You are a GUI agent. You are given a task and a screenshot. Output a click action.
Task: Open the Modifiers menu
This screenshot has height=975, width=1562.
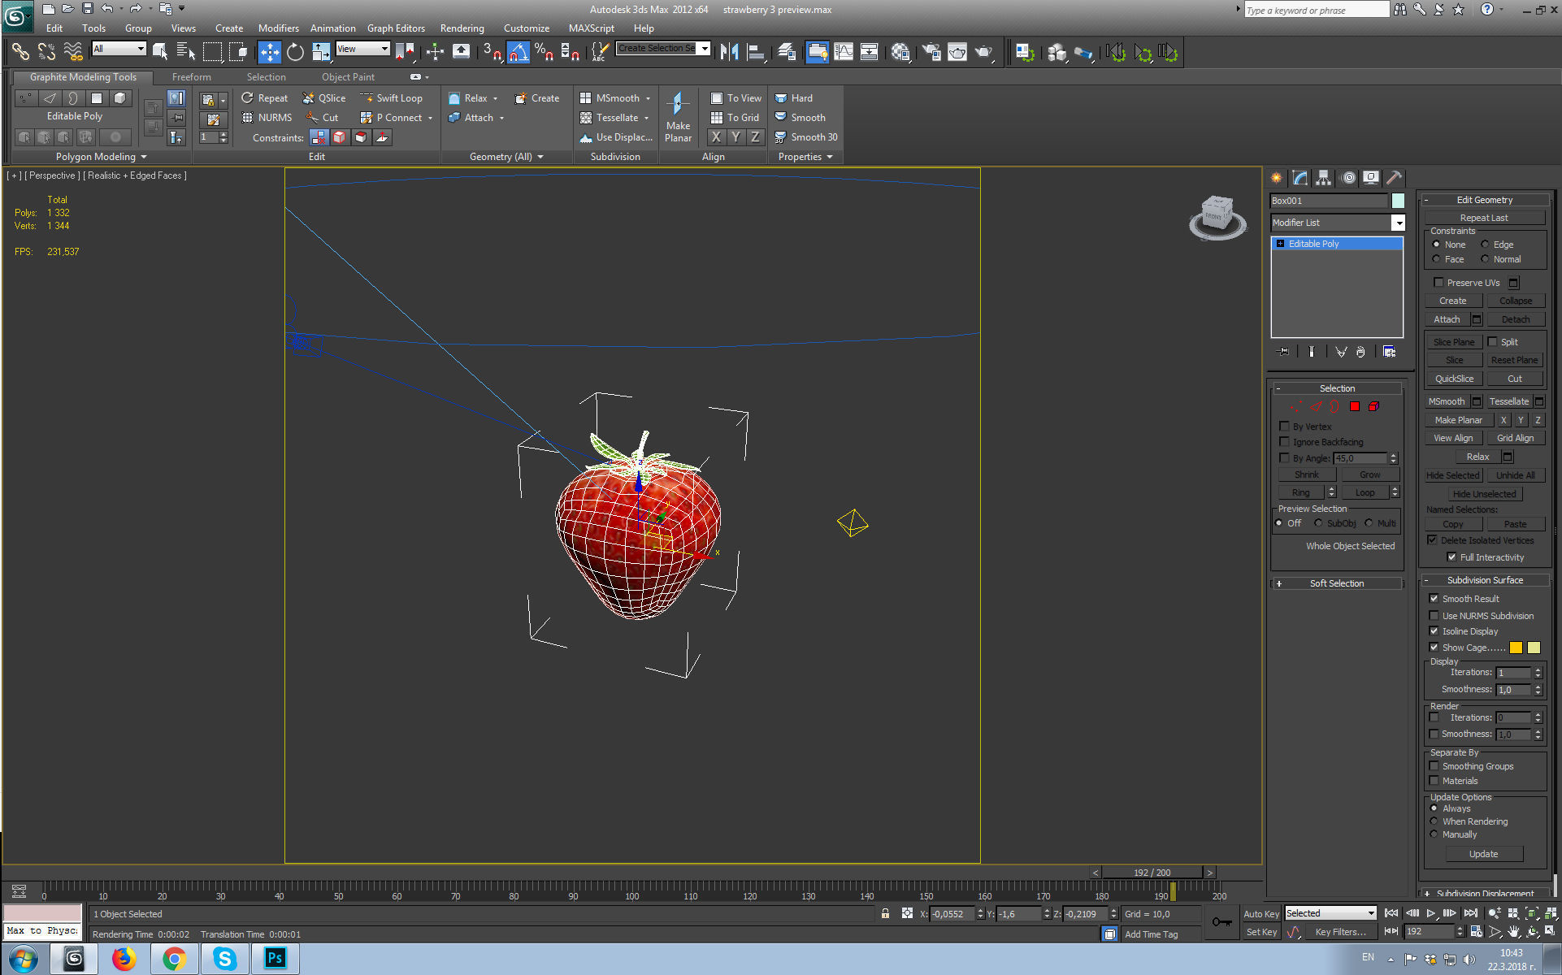(278, 28)
